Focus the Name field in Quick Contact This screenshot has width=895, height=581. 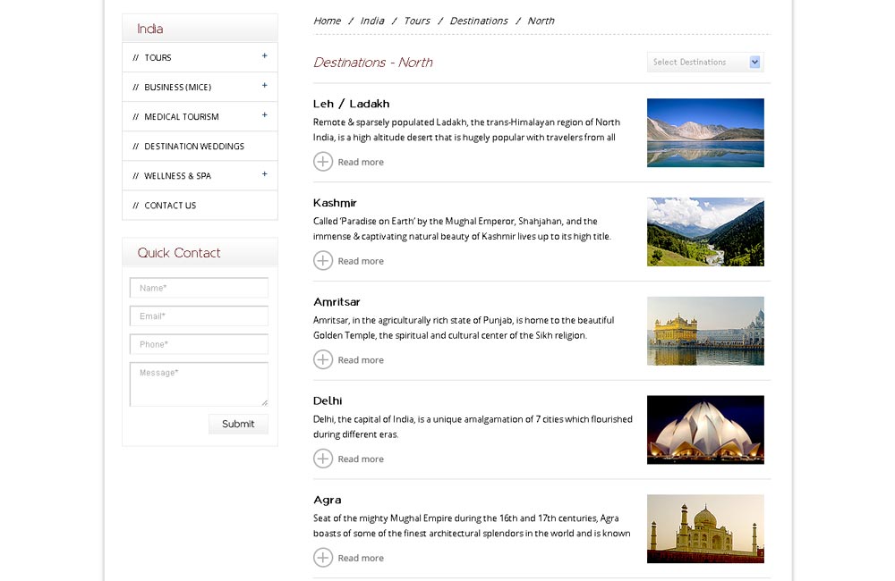pos(199,288)
